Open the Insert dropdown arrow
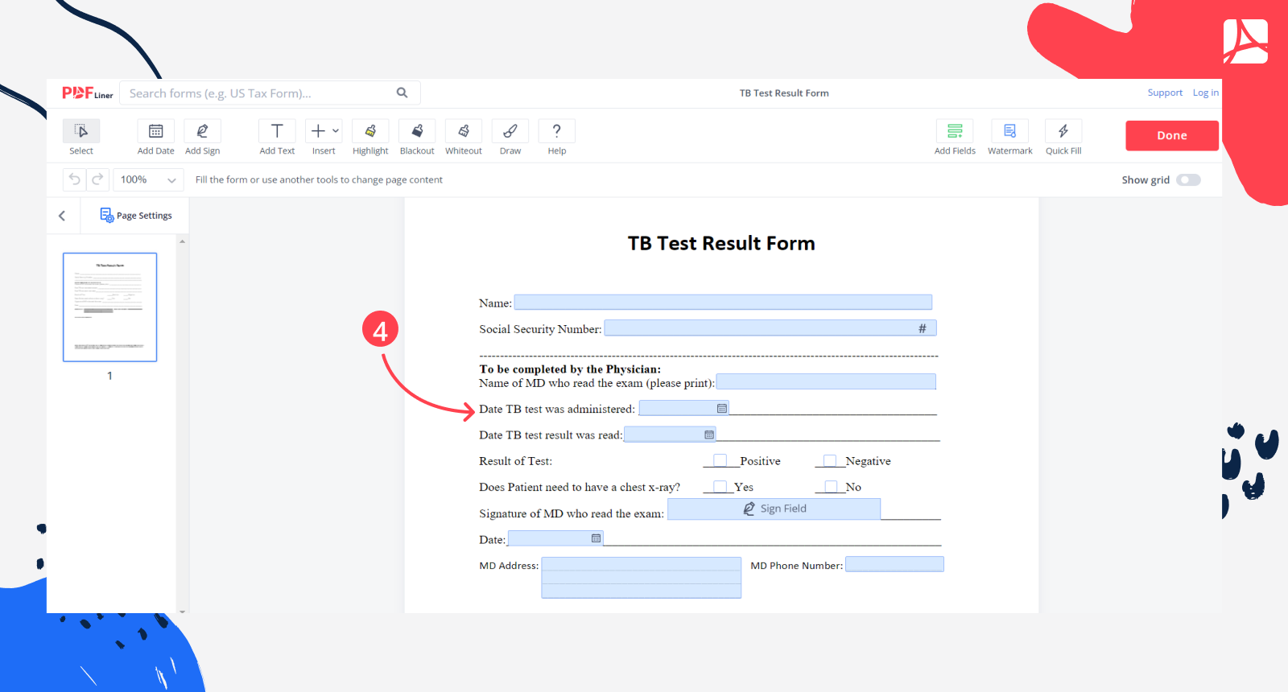1288x692 pixels. point(336,130)
